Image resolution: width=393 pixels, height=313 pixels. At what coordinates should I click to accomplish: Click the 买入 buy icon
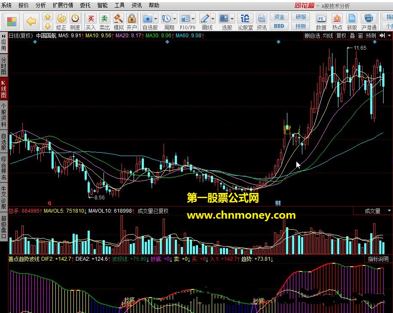[x=91, y=21]
